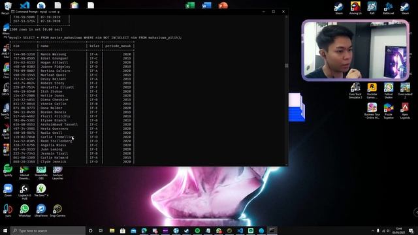Open the PowerPoint icon at desktop top

click(223, 5)
